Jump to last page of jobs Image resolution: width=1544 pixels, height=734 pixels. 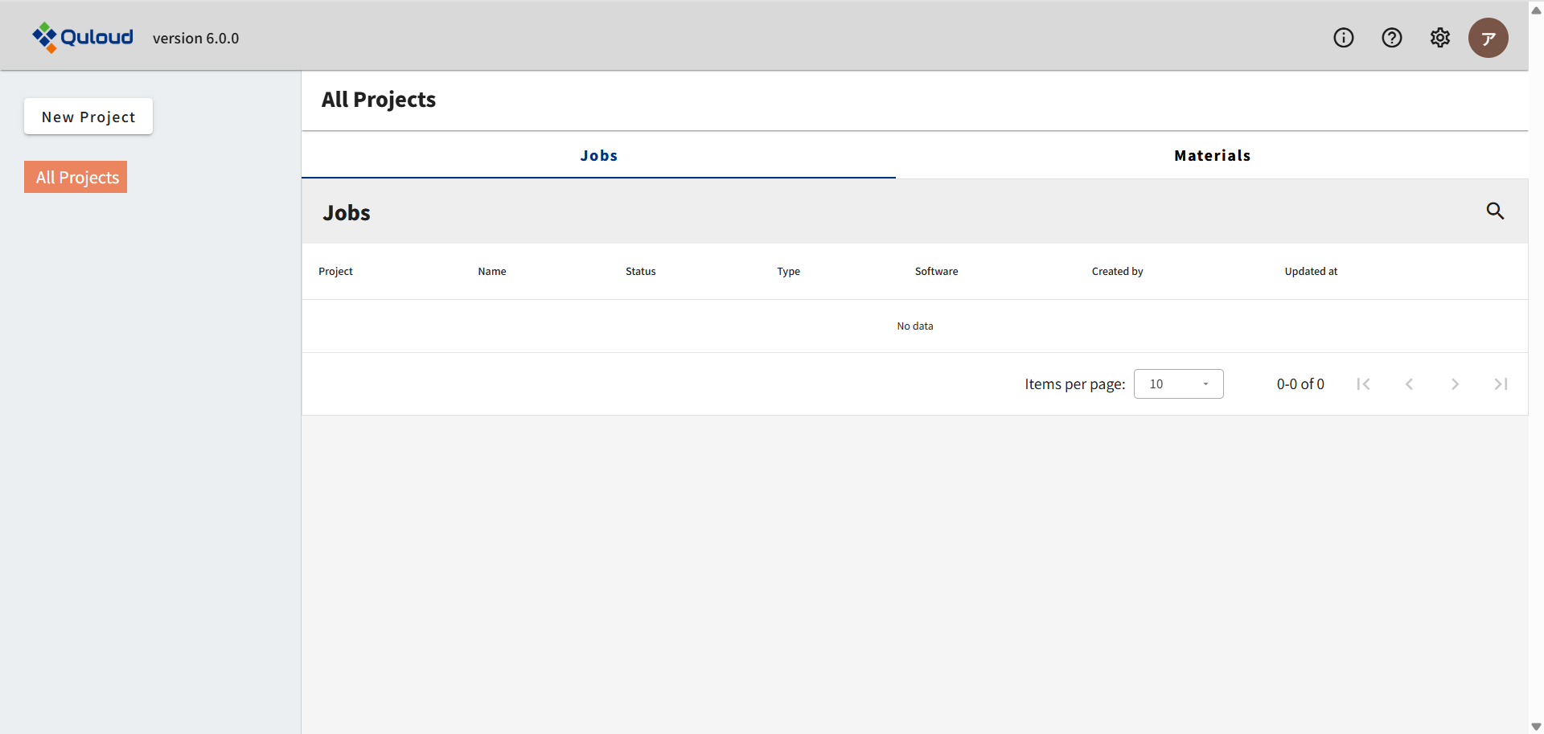1501,384
